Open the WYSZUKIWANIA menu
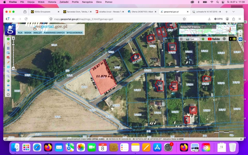The height and width of the screenshot is (155, 248). tap(74, 33)
